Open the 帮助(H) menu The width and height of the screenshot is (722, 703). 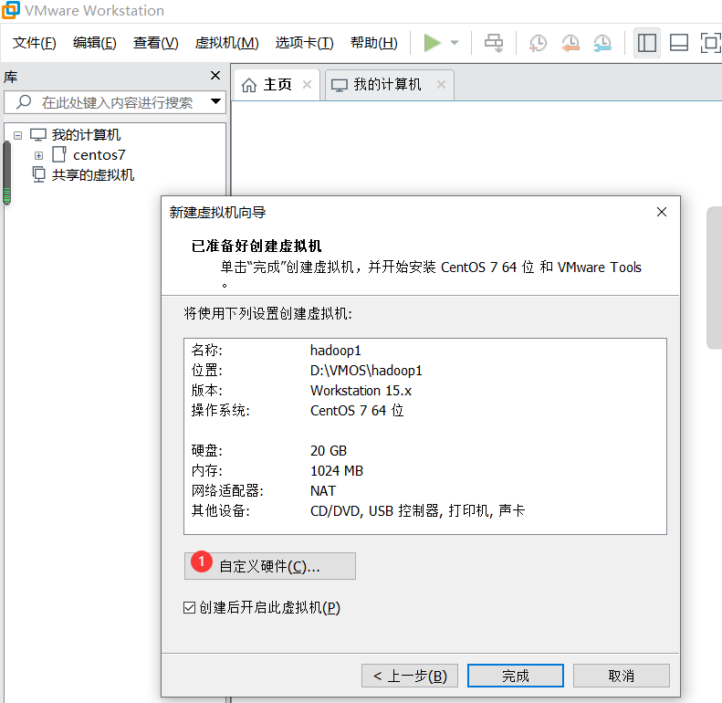tap(374, 43)
